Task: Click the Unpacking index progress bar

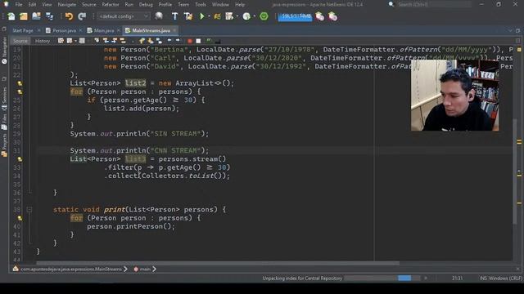Action: pos(382,278)
